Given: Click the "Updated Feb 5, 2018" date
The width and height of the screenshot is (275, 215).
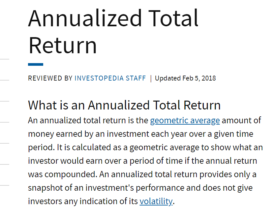Looking at the screenshot, I should pyautogui.click(x=185, y=78).
